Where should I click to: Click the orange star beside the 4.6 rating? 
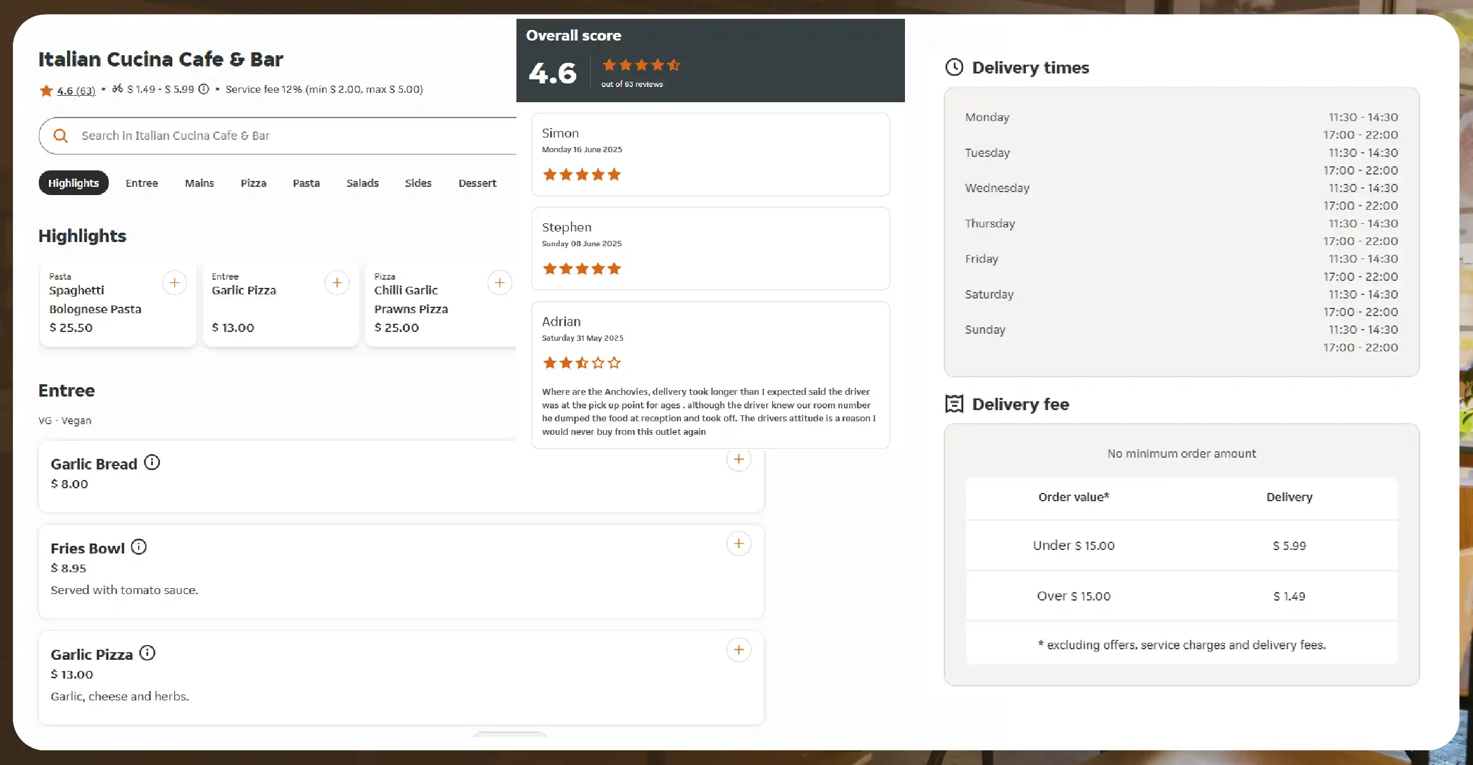(x=46, y=90)
